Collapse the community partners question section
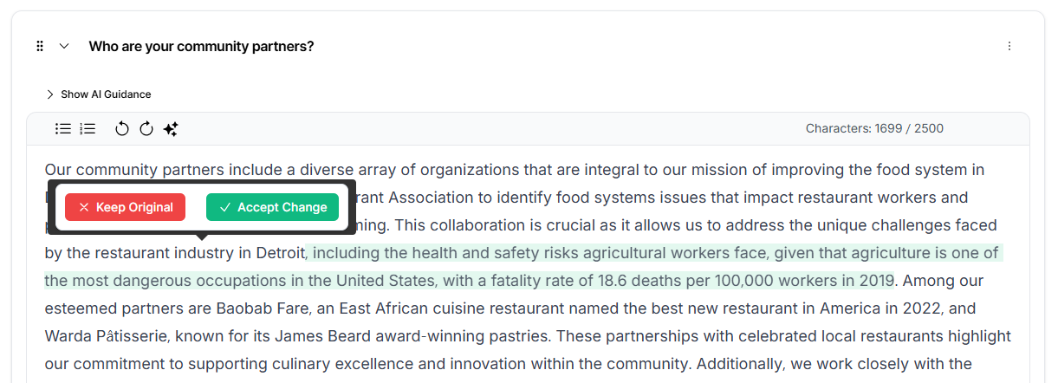 pyautogui.click(x=64, y=46)
